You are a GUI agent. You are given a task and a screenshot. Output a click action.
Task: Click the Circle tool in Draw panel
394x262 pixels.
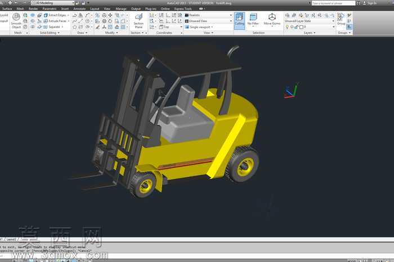(x=87, y=21)
